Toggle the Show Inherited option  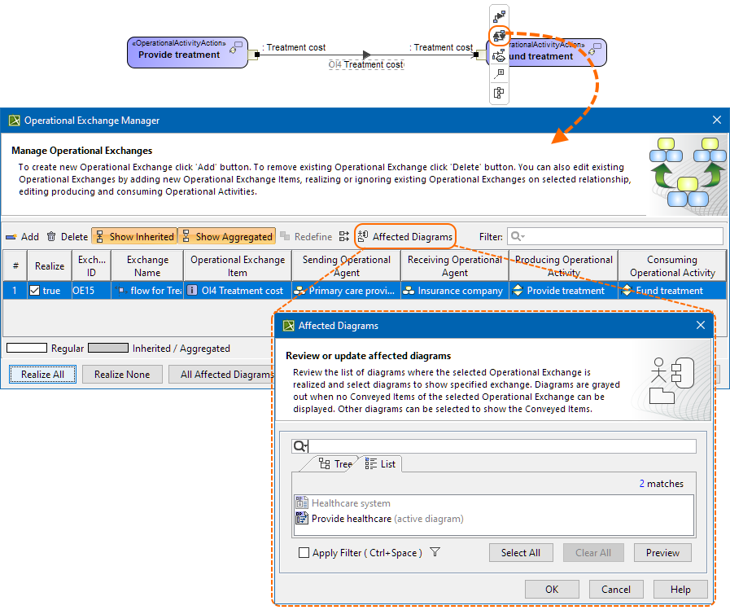click(133, 236)
